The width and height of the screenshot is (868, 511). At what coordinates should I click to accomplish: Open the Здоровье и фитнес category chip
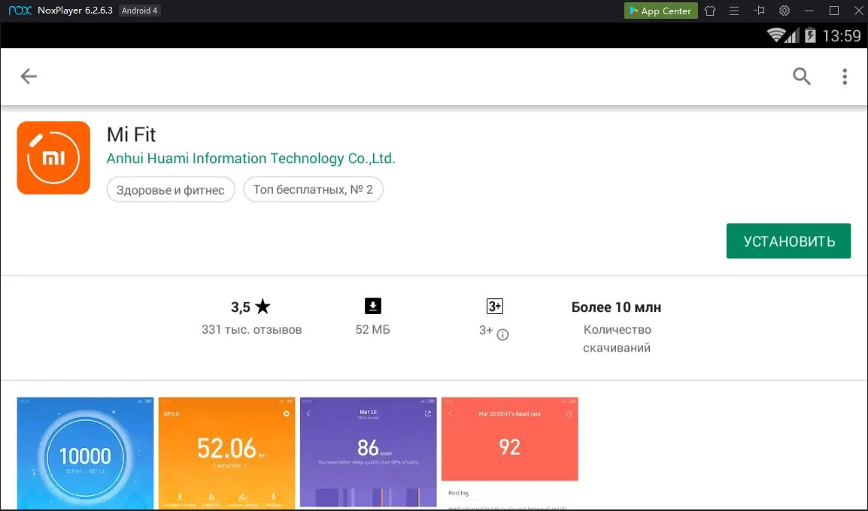pos(171,189)
